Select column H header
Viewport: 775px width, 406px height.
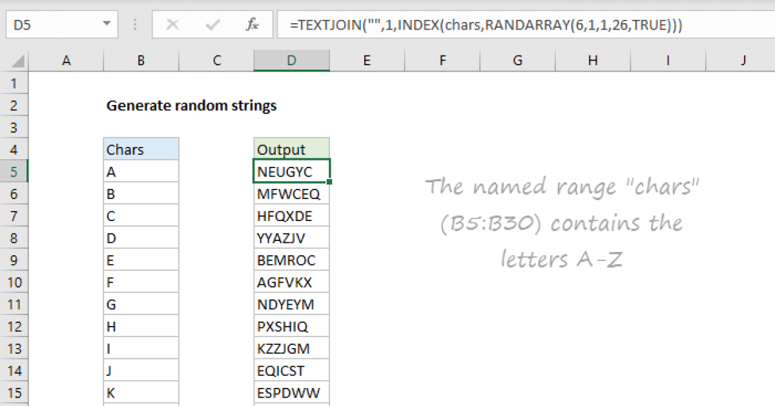click(593, 61)
